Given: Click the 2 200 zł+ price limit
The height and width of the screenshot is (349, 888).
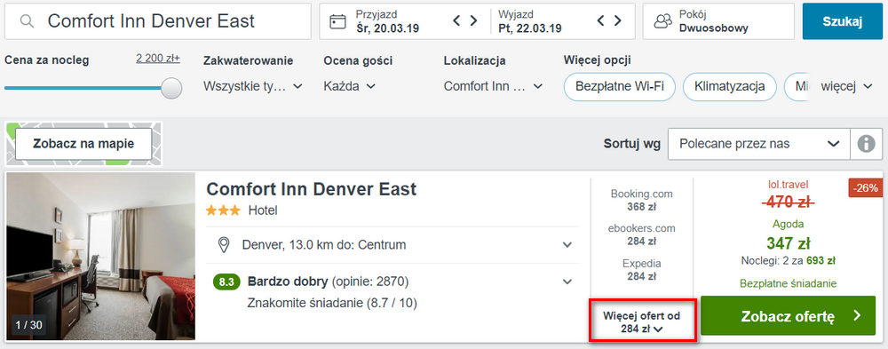Looking at the screenshot, I should pos(158,58).
